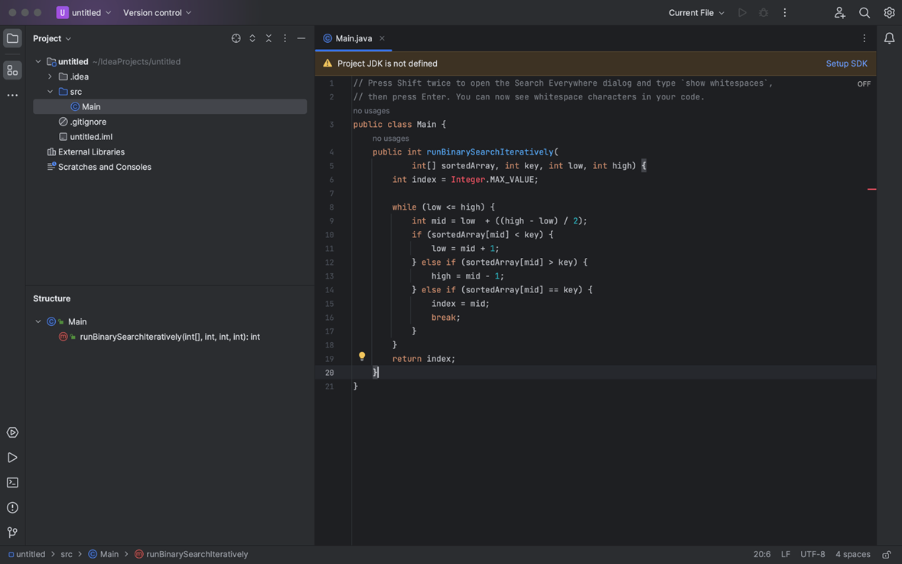The width and height of the screenshot is (902, 564).
Task: Open the Services tool window
Action: click(x=12, y=433)
